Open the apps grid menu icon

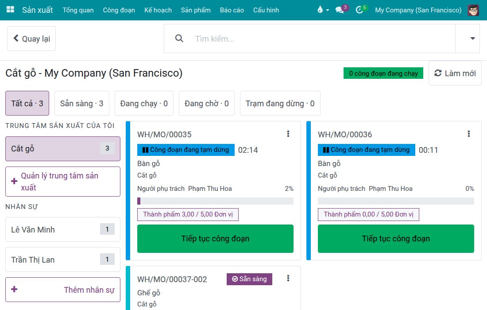pos(10,10)
